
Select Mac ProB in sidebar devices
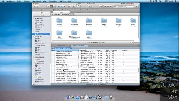click(x=40, y=20)
